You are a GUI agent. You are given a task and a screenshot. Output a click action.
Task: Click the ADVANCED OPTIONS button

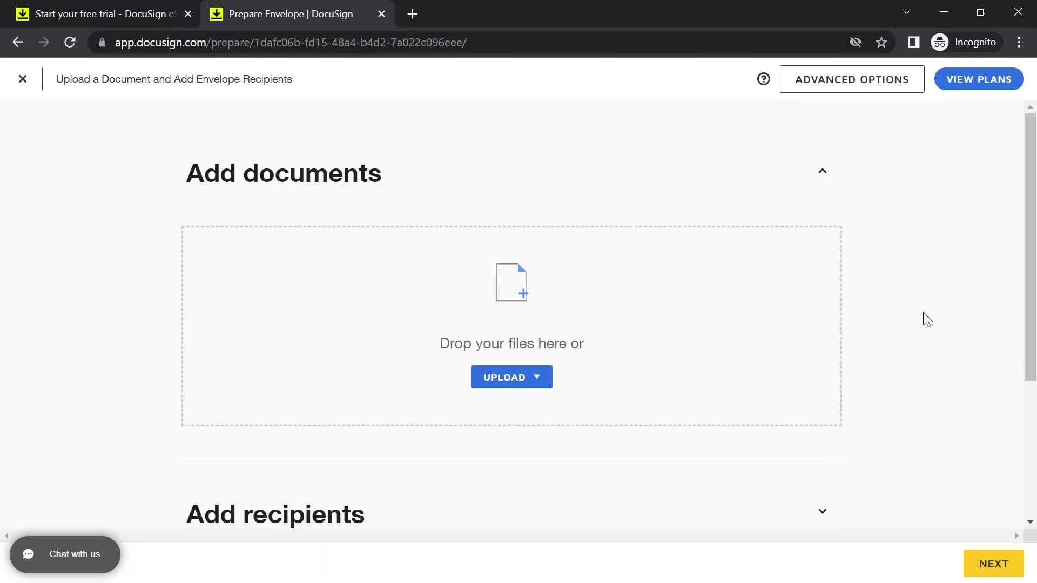click(x=852, y=79)
